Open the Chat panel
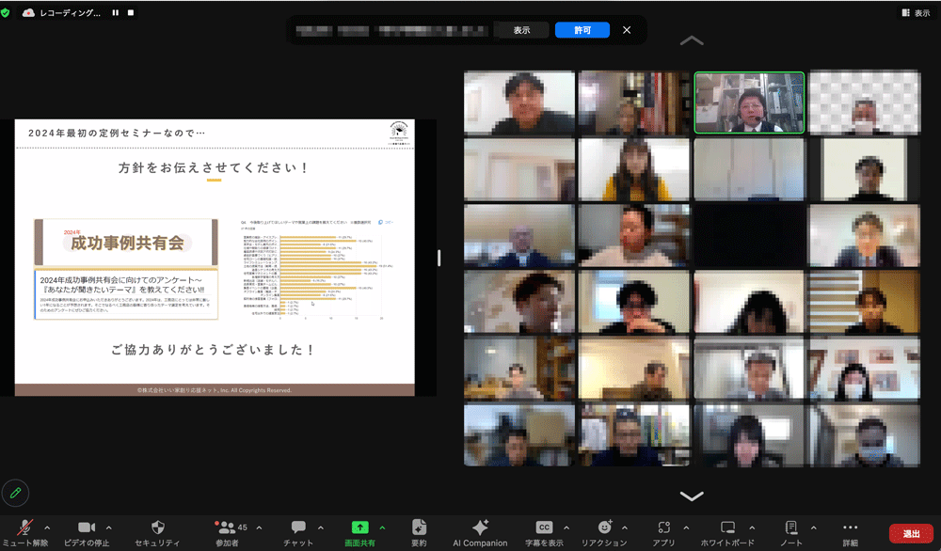The image size is (941, 551). tap(298, 527)
